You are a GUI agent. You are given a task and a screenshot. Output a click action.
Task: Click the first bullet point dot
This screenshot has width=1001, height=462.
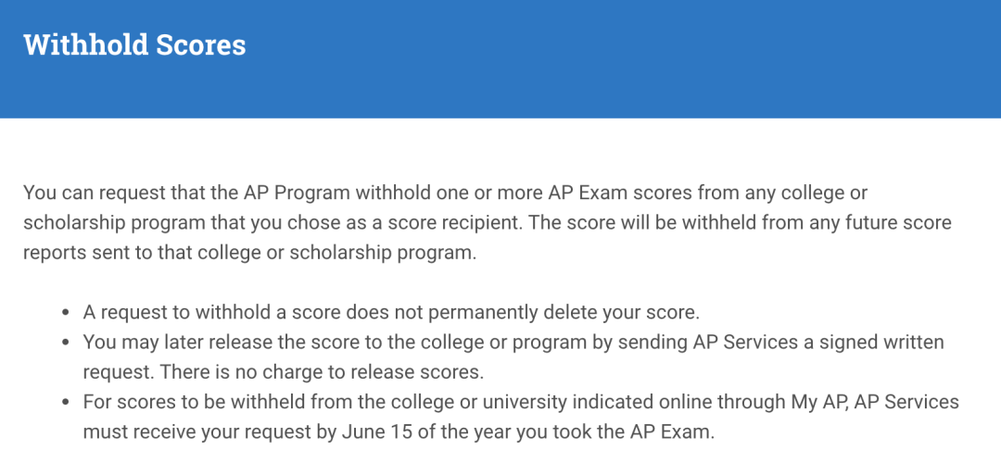(66, 313)
